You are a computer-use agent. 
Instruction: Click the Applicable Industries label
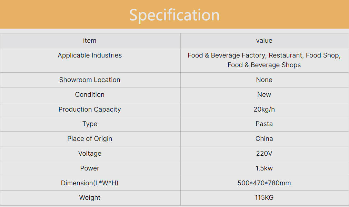click(x=90, y=55)
